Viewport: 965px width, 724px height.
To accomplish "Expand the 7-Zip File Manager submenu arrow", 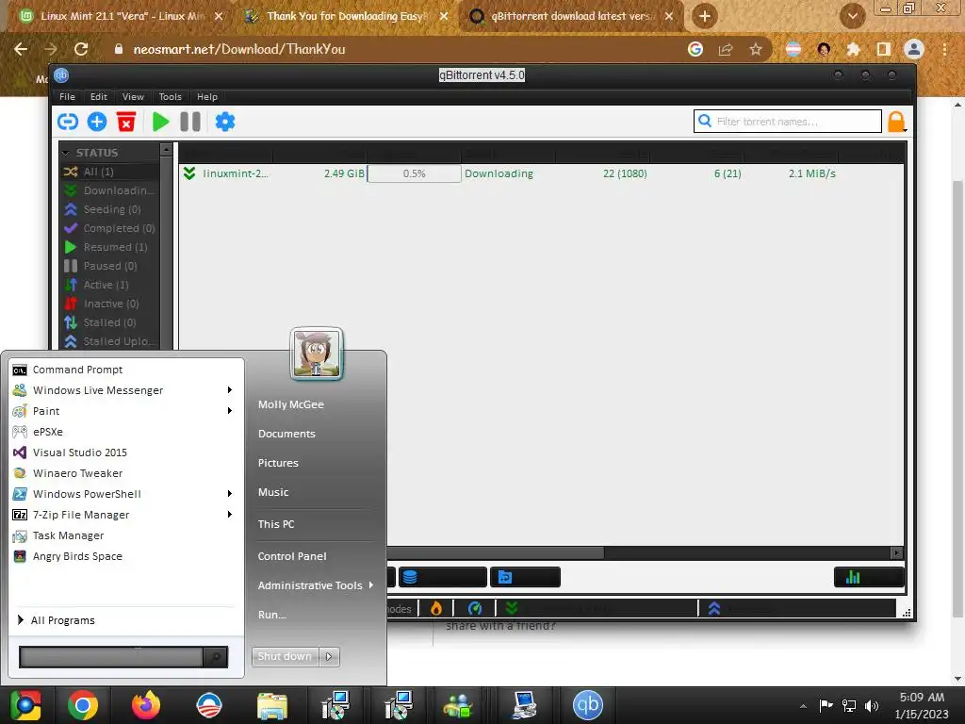I will click(x=230, y=515).
